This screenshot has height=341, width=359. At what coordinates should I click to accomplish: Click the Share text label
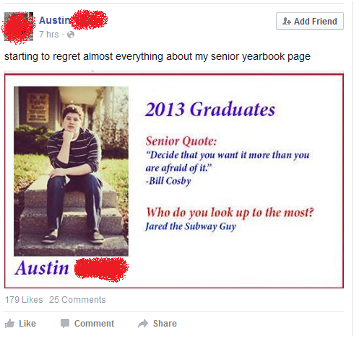click(x=165, y=324)
